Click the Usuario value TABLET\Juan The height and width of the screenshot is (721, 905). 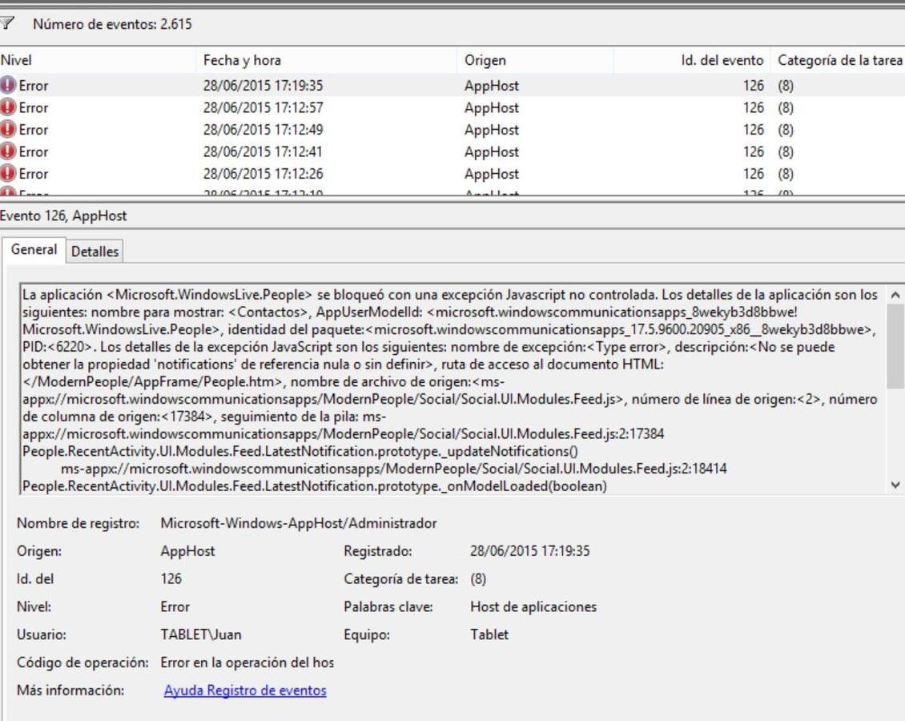[201, 634]
